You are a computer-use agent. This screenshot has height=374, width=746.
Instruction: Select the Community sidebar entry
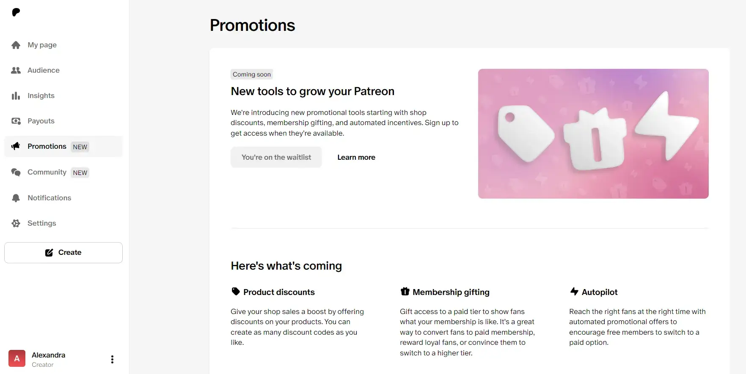point(47,172)
